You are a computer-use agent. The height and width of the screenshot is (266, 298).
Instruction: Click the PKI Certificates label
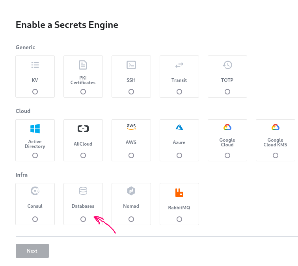pyautogui.click(x=83, y=80)
